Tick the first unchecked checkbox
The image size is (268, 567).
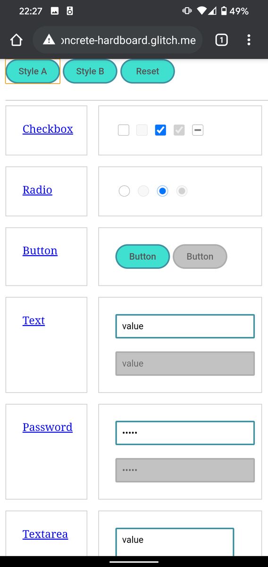point(124,130)
